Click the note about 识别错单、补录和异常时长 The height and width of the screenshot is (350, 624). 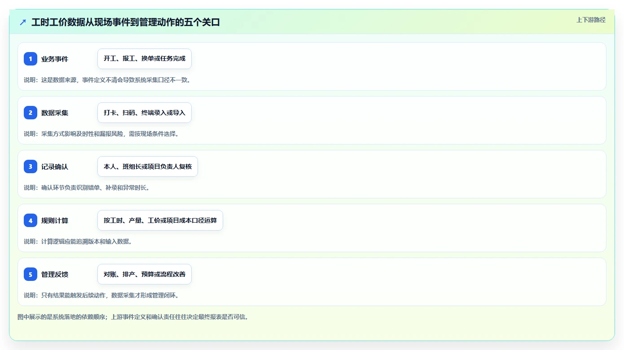click(x=87, y=188)
